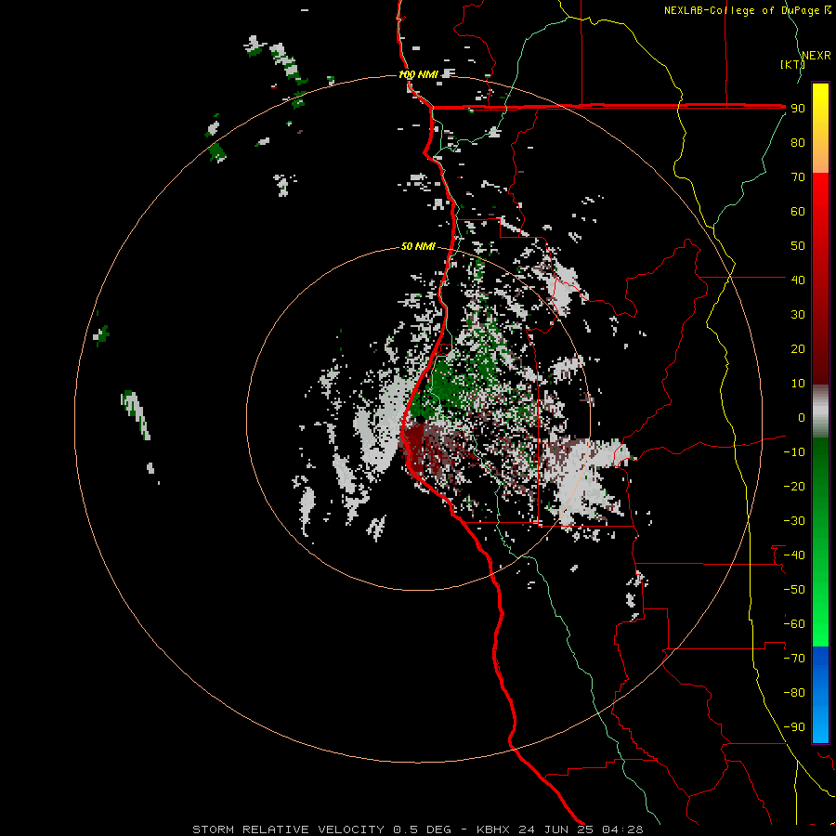
Task: Select the -90 value on velocity scale
Action: click(x=794, y=727)
